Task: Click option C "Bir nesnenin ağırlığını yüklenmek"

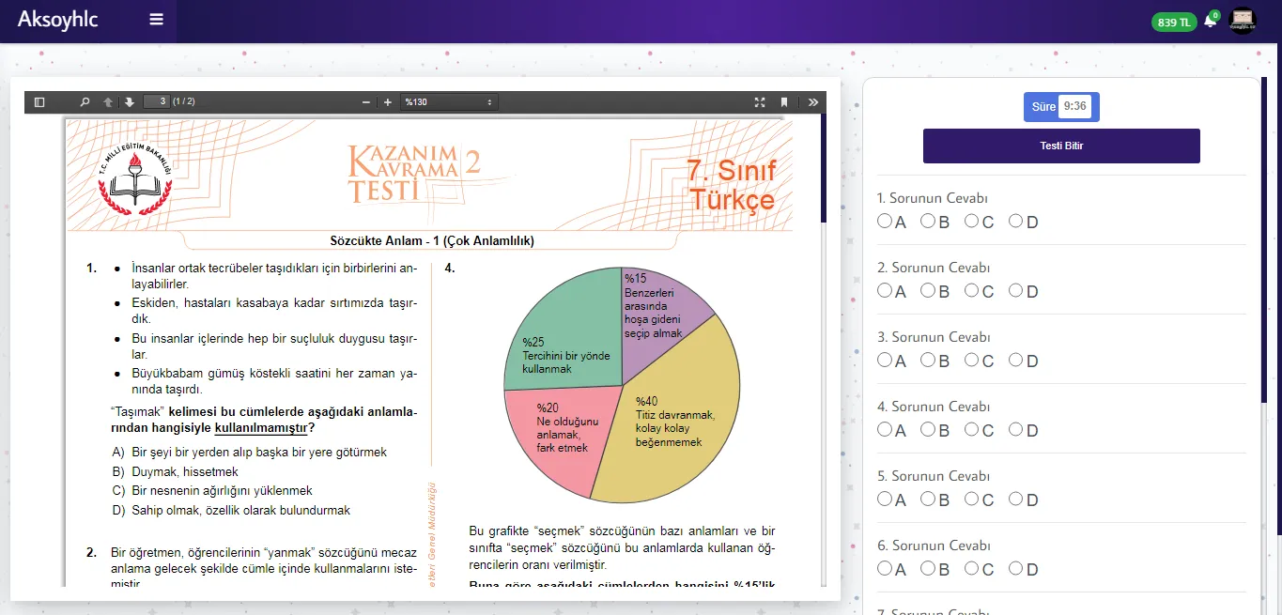Action: pyautogui.click(x=212, y=491)
